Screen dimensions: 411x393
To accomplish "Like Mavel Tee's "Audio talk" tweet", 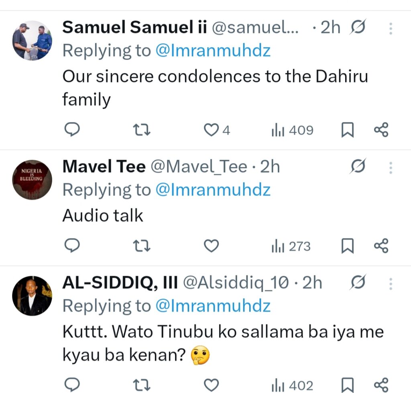I will click(211, 246).
